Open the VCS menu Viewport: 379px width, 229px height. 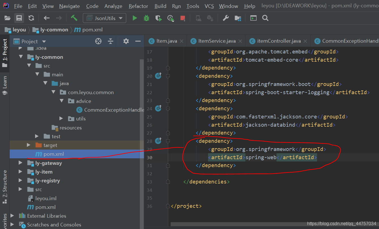(209, 6)
